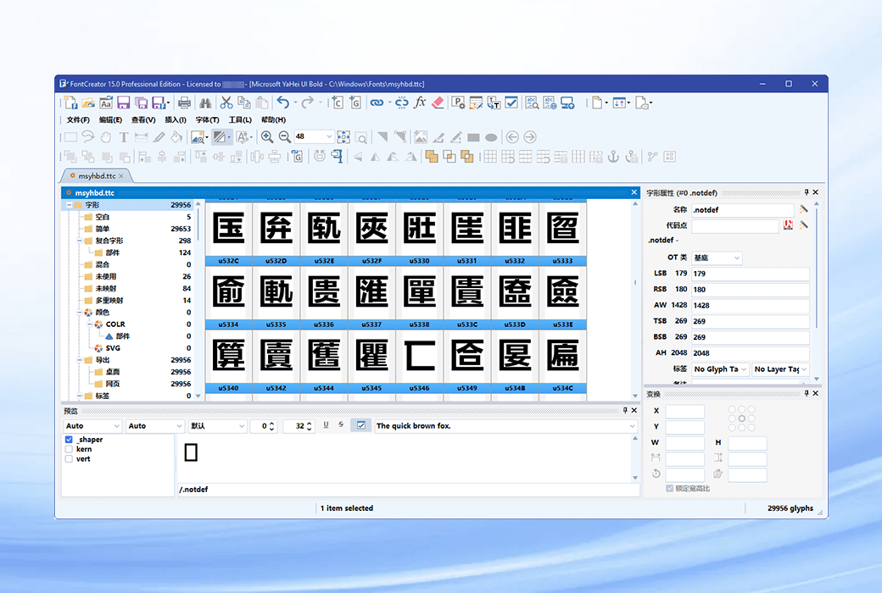Viewport: 882px width, 593px height.
Task: Go to the next glyph arrow
Action: (x=530, y=136)
